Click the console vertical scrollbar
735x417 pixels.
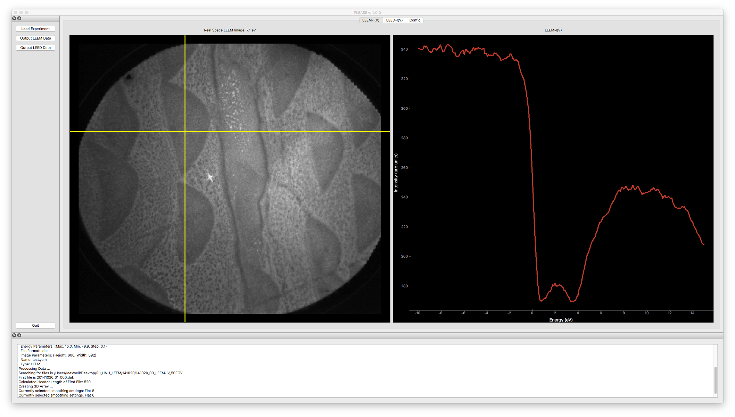[716, 380]
